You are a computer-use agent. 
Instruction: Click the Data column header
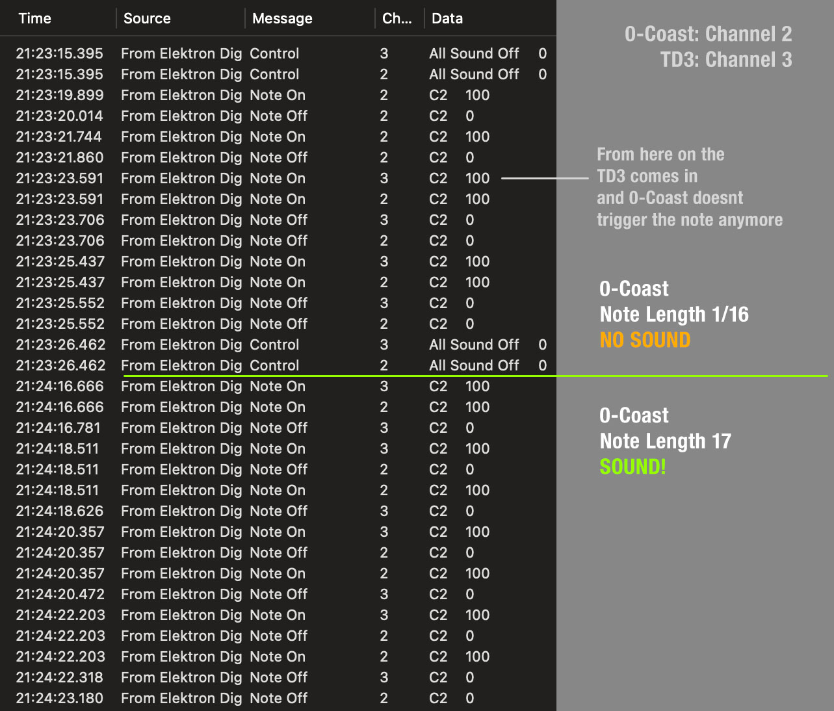pyautogui.click(x=447, y=18)
